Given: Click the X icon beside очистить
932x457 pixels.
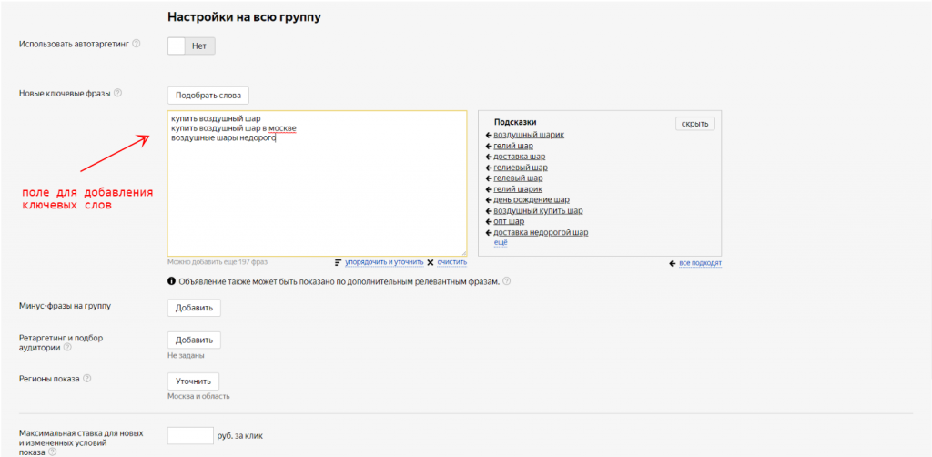Looking at the screenshot, I should point(431,262).
